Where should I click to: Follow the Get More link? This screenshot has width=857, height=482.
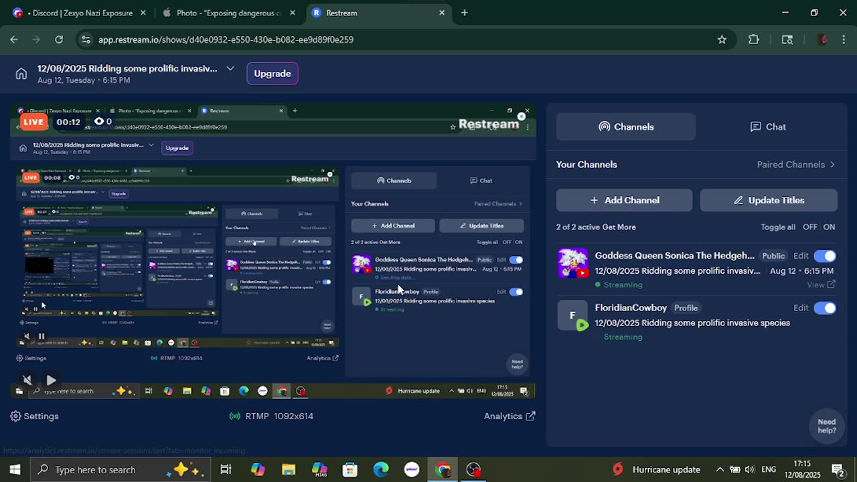618,227
